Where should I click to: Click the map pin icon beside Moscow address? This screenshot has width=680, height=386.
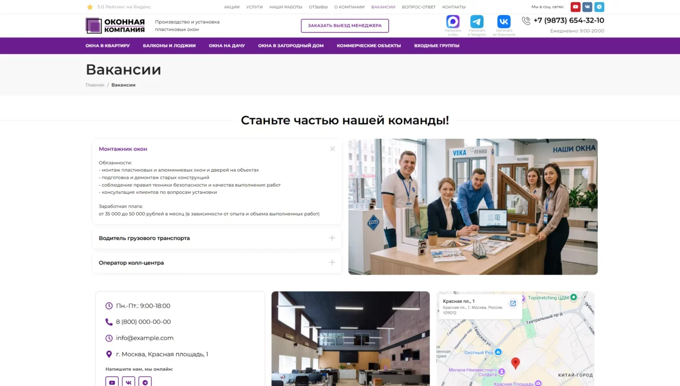pos(109,355)
